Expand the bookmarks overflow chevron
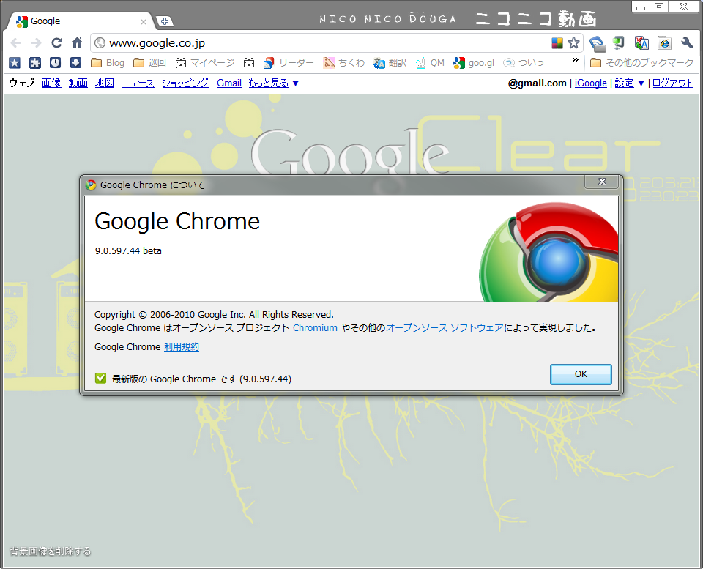 (576, 60)
